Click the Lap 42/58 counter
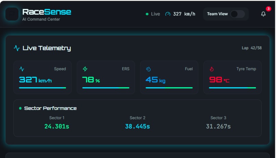This screenshot has height=158, width=276. point(252,48)
